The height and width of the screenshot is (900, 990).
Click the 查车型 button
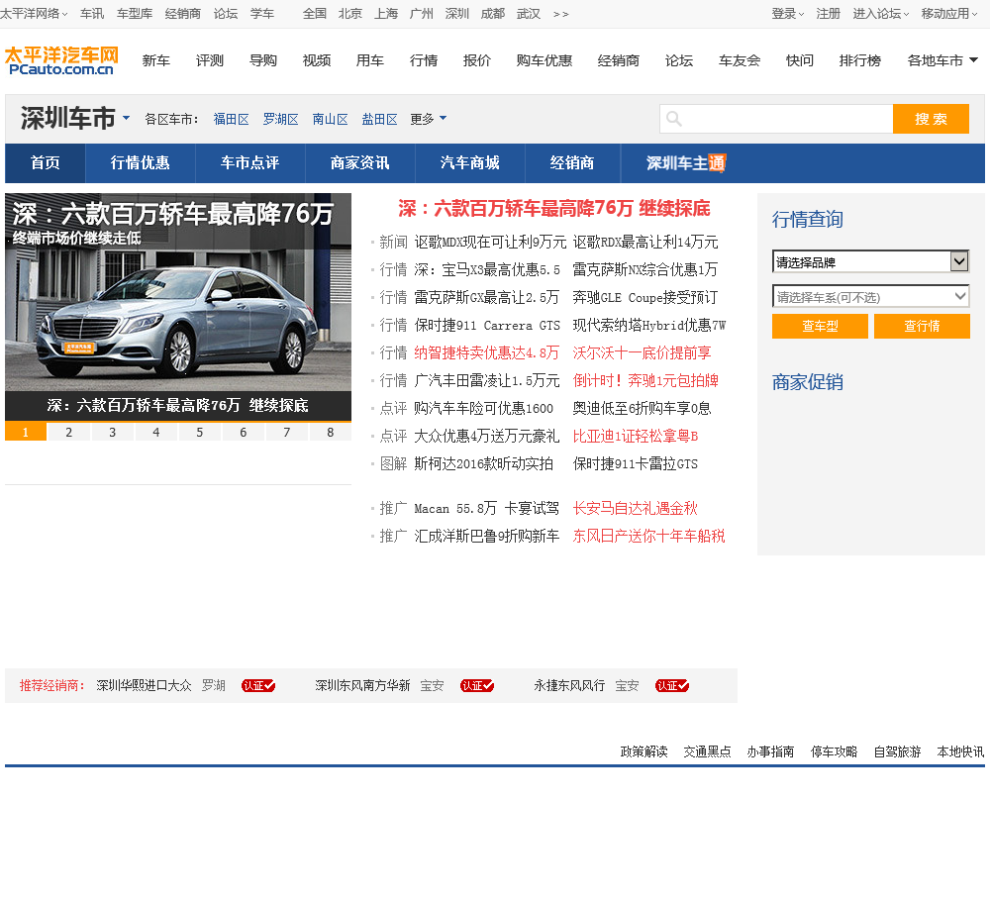[820, 327]
